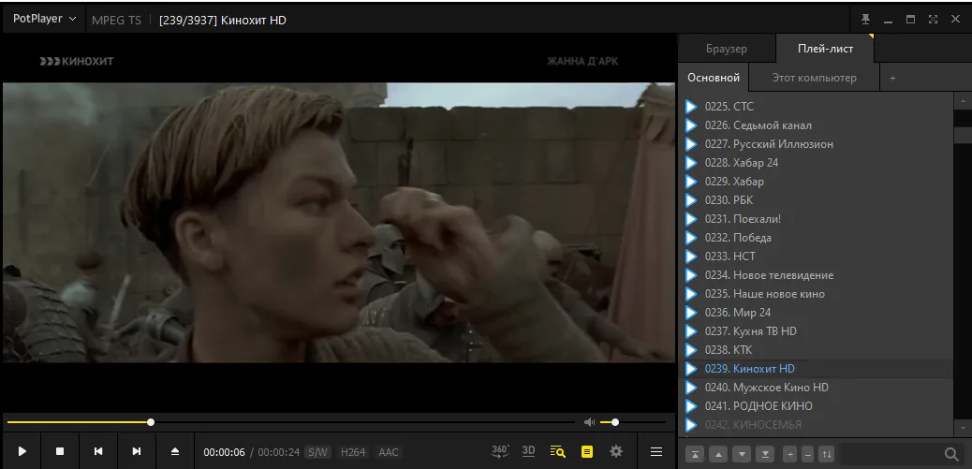This screenshot has height=469, width=972.
Task: Select 0236. Мир 24 channel
Action: [x=816, y=313]
